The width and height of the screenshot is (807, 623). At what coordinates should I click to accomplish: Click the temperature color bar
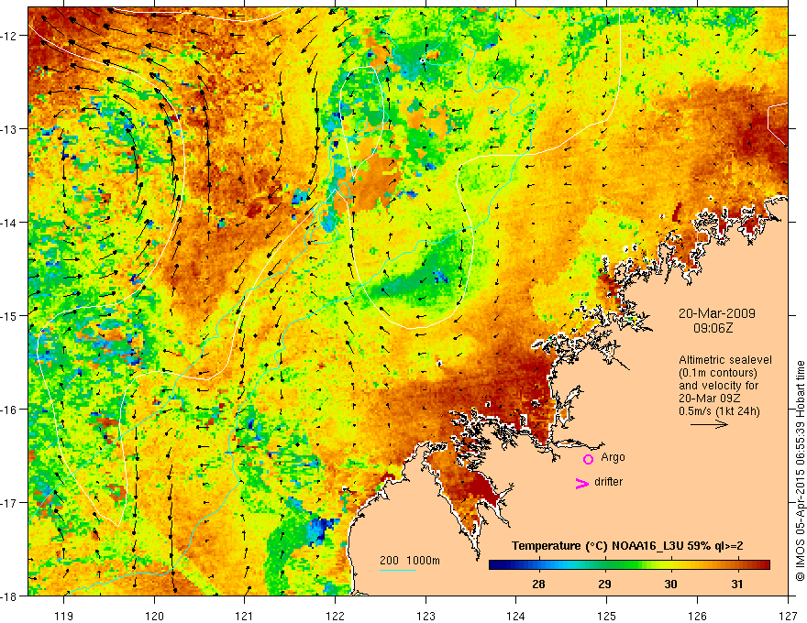(629, 565)
